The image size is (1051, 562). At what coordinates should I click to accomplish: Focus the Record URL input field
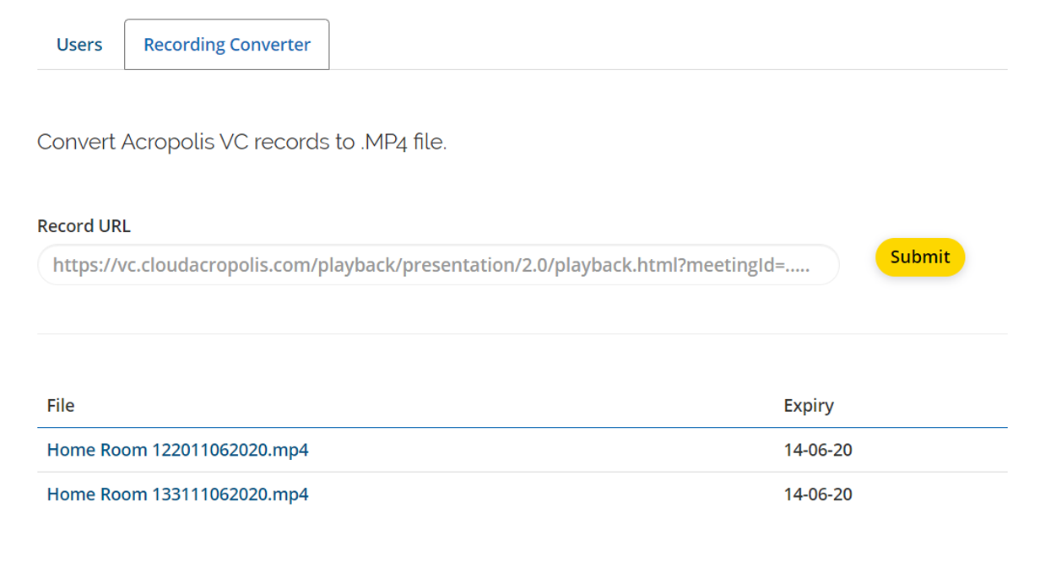(438, 265)
